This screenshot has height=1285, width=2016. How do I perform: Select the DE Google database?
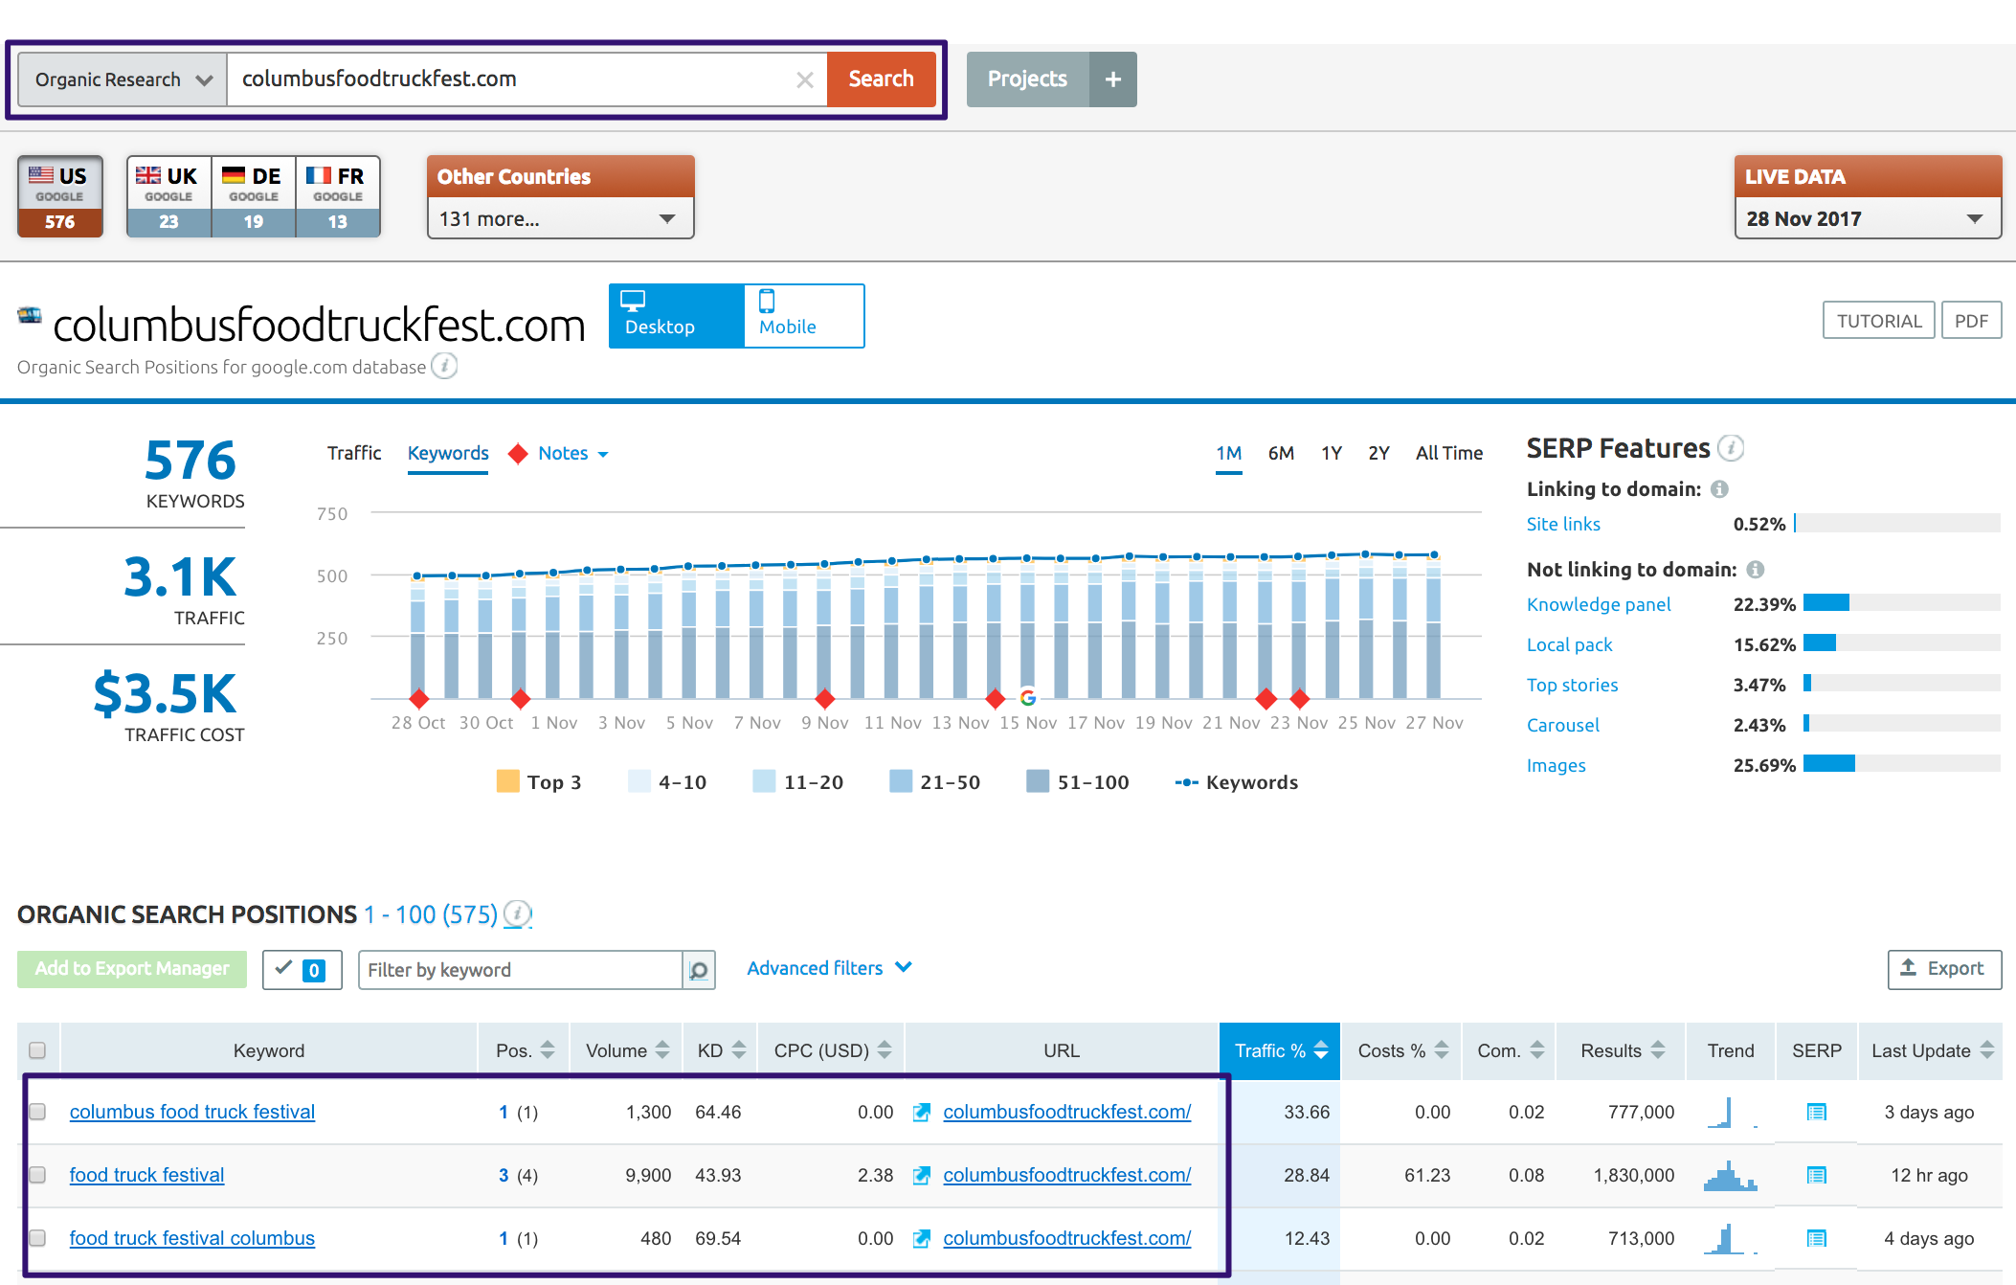click(254, 196)
